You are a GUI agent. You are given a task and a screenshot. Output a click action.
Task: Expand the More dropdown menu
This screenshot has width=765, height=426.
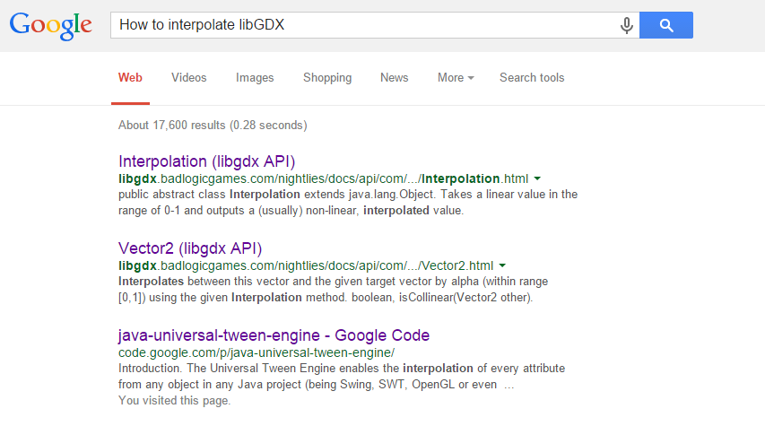(456, 78)
